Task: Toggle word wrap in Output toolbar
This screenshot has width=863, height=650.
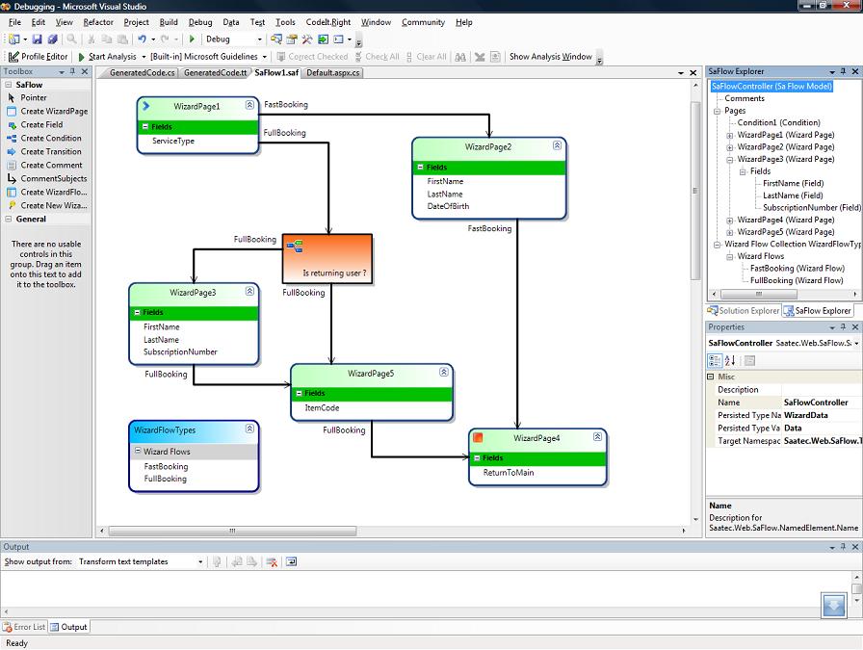Action: click(x=291, y=561)
